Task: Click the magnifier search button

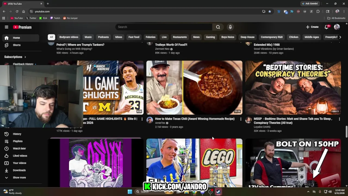Action: click(x=218, y=27)
